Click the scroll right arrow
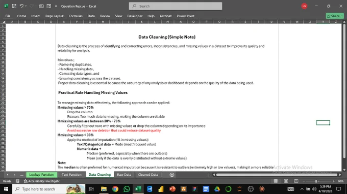Viewport: 347px width, 194px height. [340, 175]
